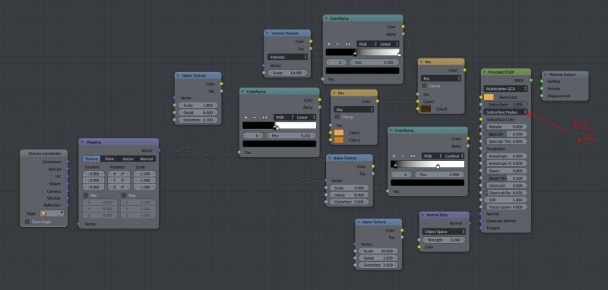The image size is (608, 290).
Task: Click the plus icon on ColorRamp with Pos 0.295
Action: click(329, 44)
